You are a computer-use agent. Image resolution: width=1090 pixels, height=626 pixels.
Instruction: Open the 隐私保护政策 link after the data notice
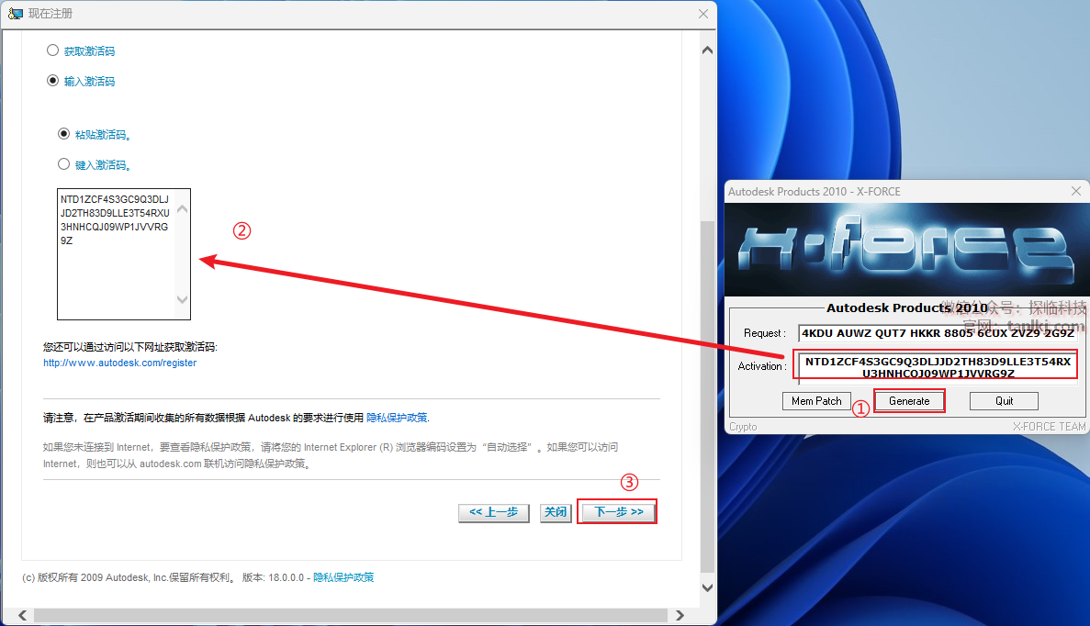397,418
